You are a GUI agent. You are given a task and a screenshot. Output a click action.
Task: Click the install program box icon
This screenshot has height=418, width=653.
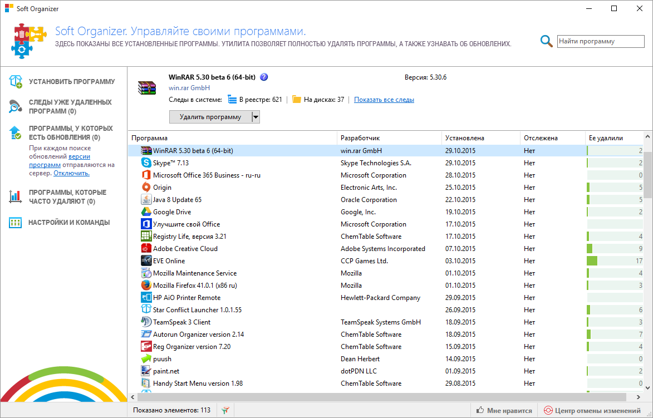[15, 82]
